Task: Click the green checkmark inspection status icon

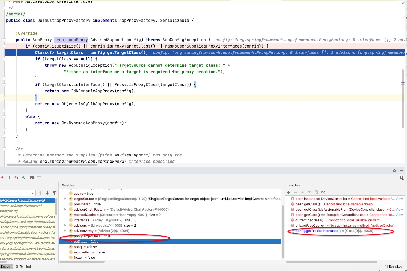Action: tap(403, 3)
